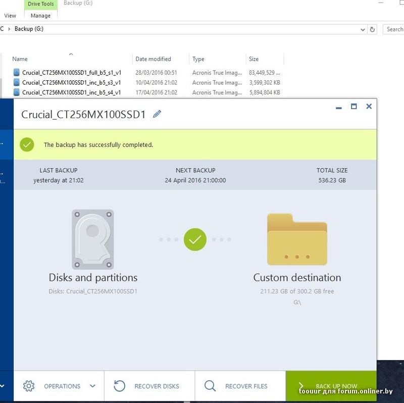Select the Disks and partitions source icon

93,239
